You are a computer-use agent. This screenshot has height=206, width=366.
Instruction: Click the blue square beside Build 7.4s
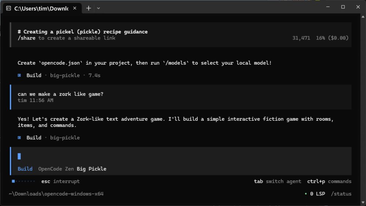tap(19, 75)
